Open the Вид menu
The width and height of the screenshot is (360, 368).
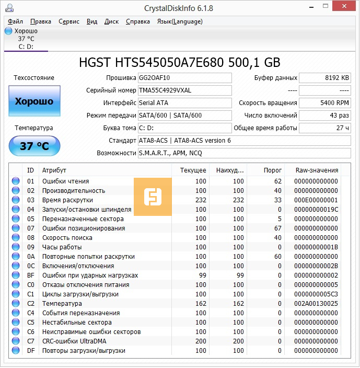click(x=92, y=21)
